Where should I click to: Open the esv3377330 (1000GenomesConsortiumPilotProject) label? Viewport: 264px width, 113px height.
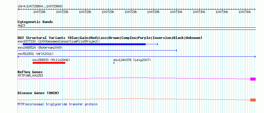(59, 41)
